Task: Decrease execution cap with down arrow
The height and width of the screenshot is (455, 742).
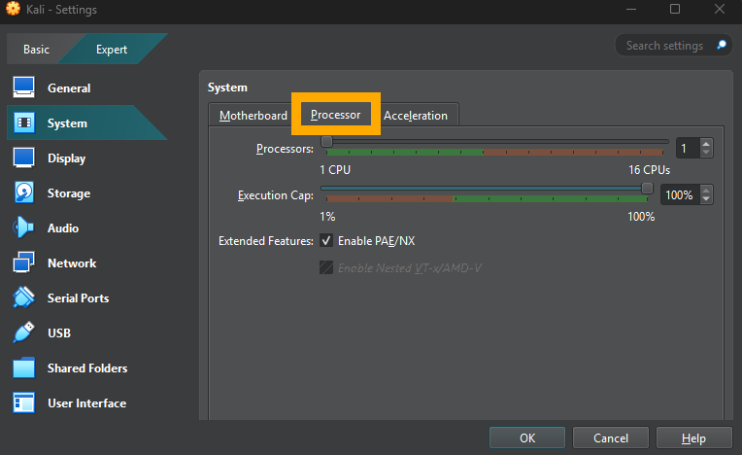Action: 706,199
